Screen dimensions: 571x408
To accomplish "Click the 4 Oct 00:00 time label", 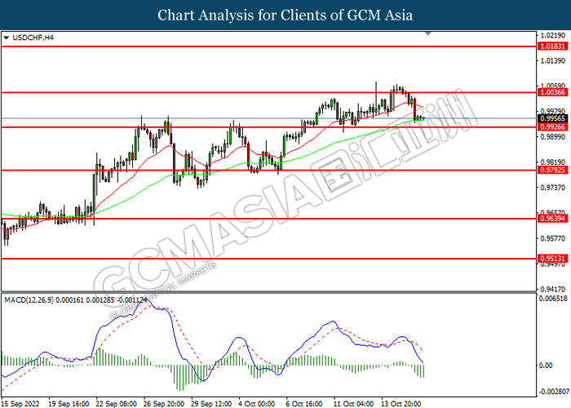I will (x=257, y=404).
